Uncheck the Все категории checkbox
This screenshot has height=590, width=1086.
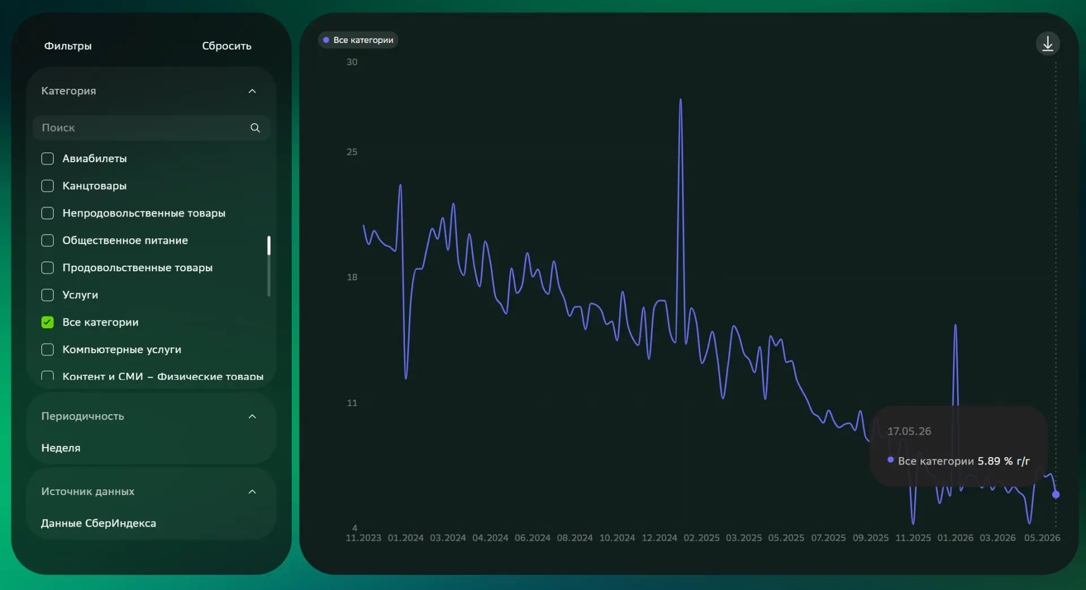coord(48,322)
